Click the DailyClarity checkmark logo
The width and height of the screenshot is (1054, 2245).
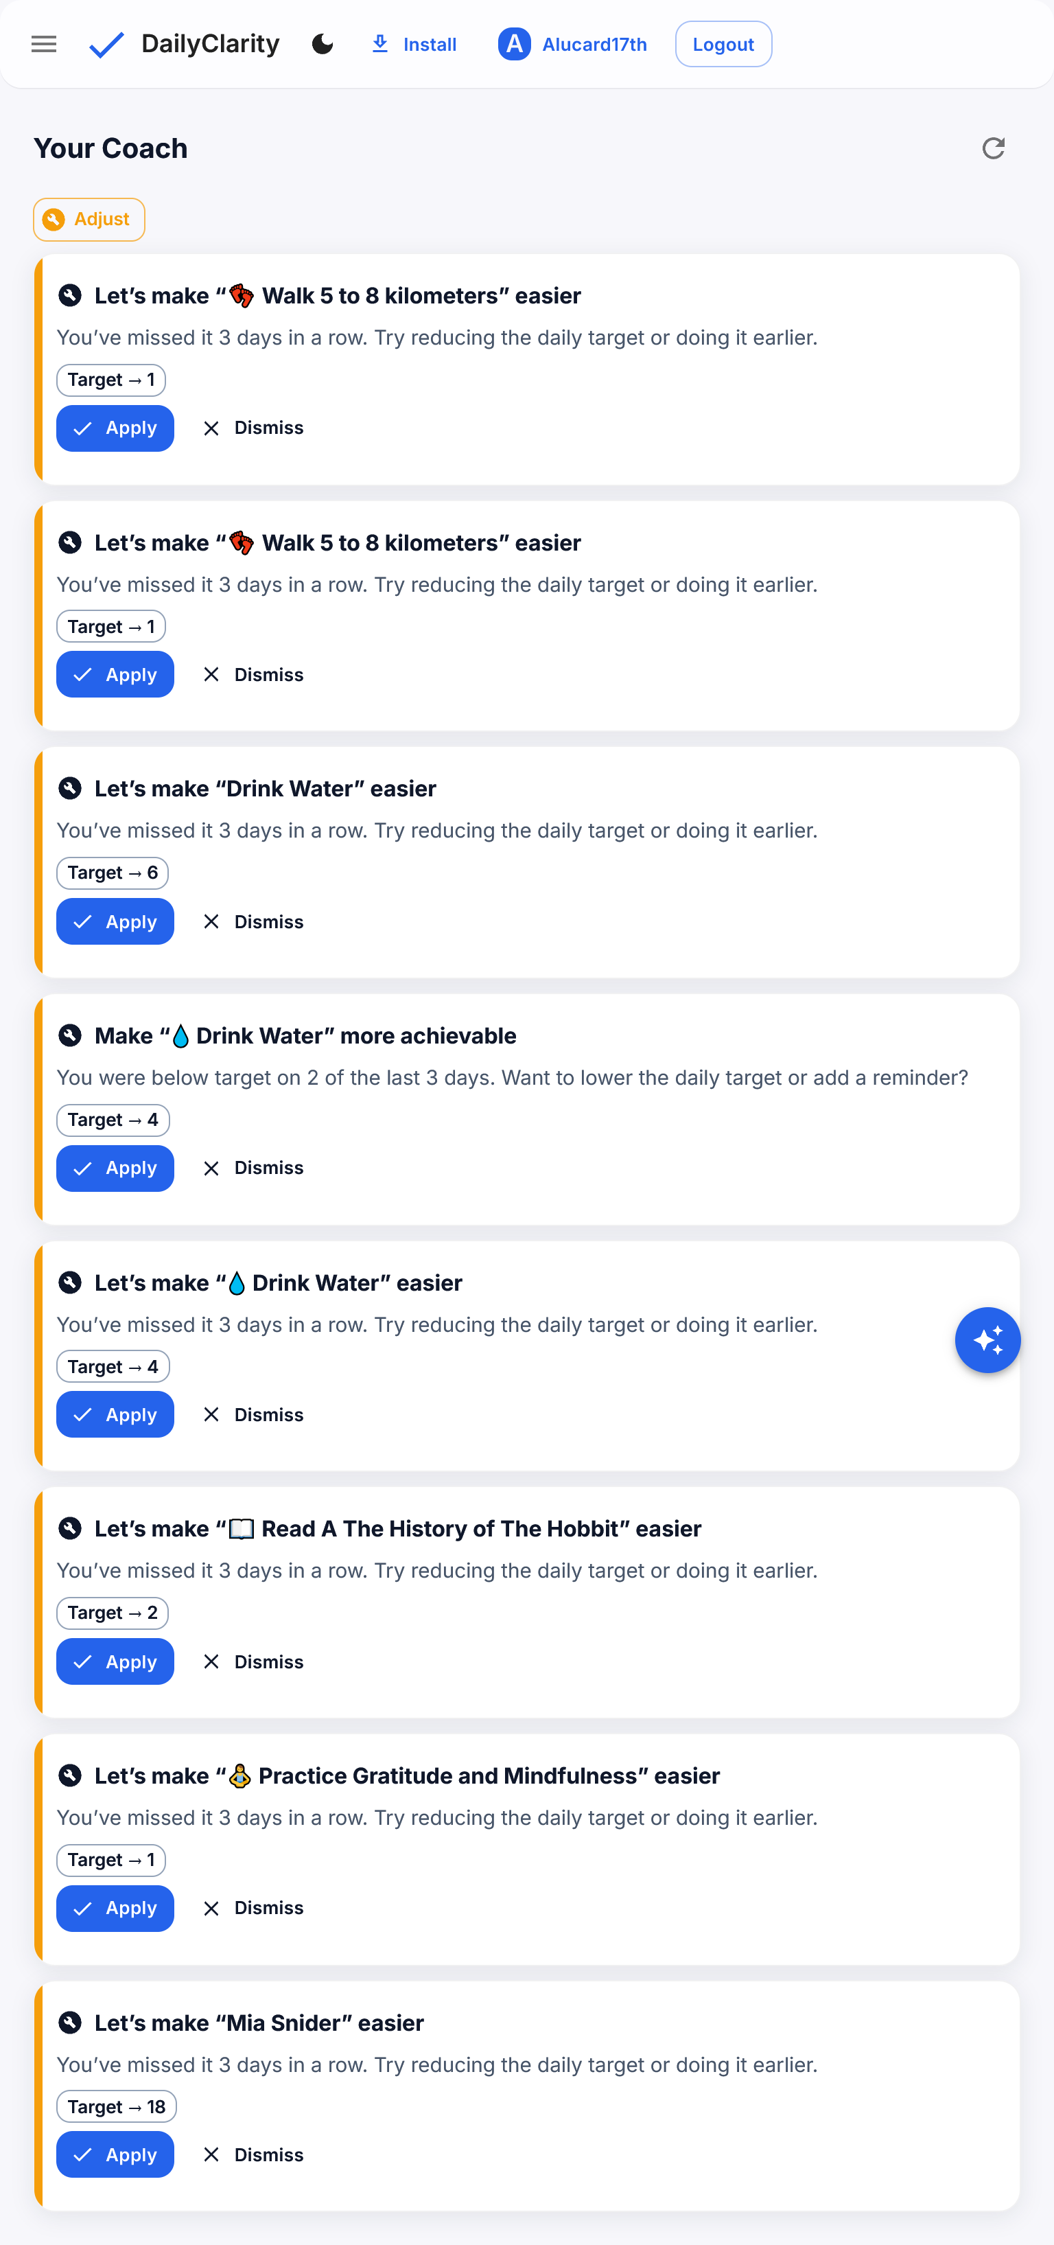tap(106, 45)
